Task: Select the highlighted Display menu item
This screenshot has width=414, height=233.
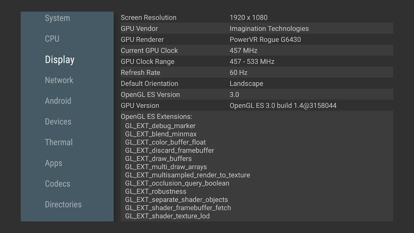Action: coord(60,60)
